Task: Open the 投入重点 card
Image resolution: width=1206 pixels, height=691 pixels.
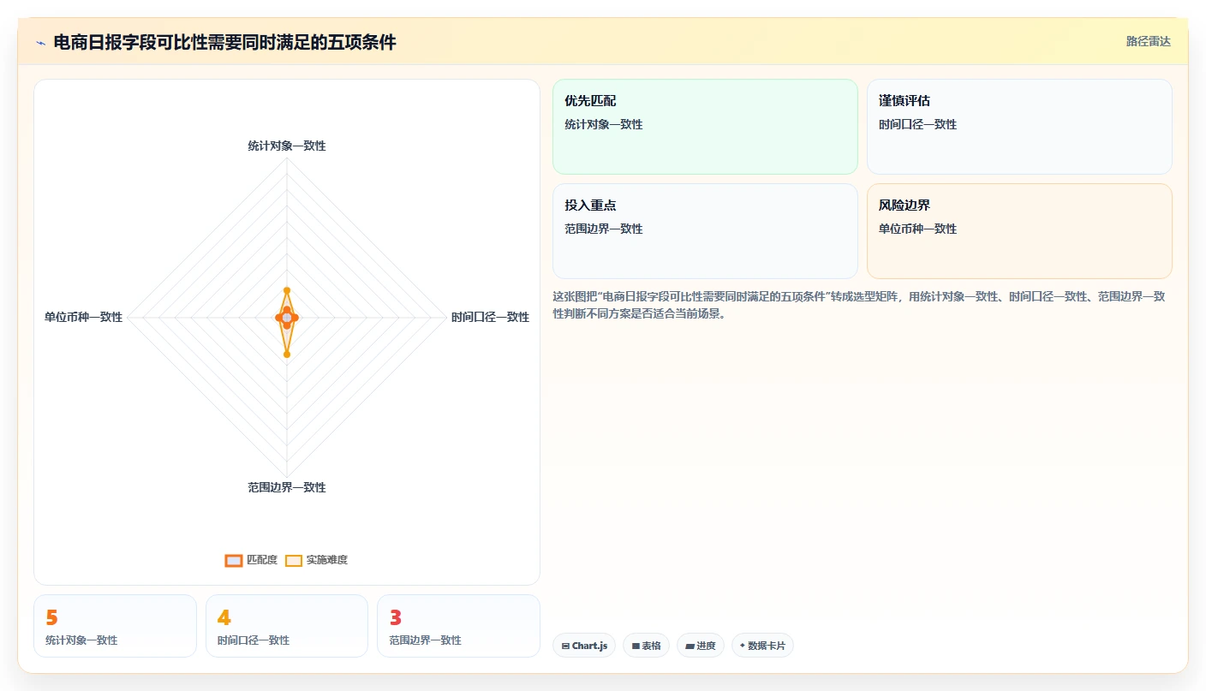Action: (x=705, y=231)
